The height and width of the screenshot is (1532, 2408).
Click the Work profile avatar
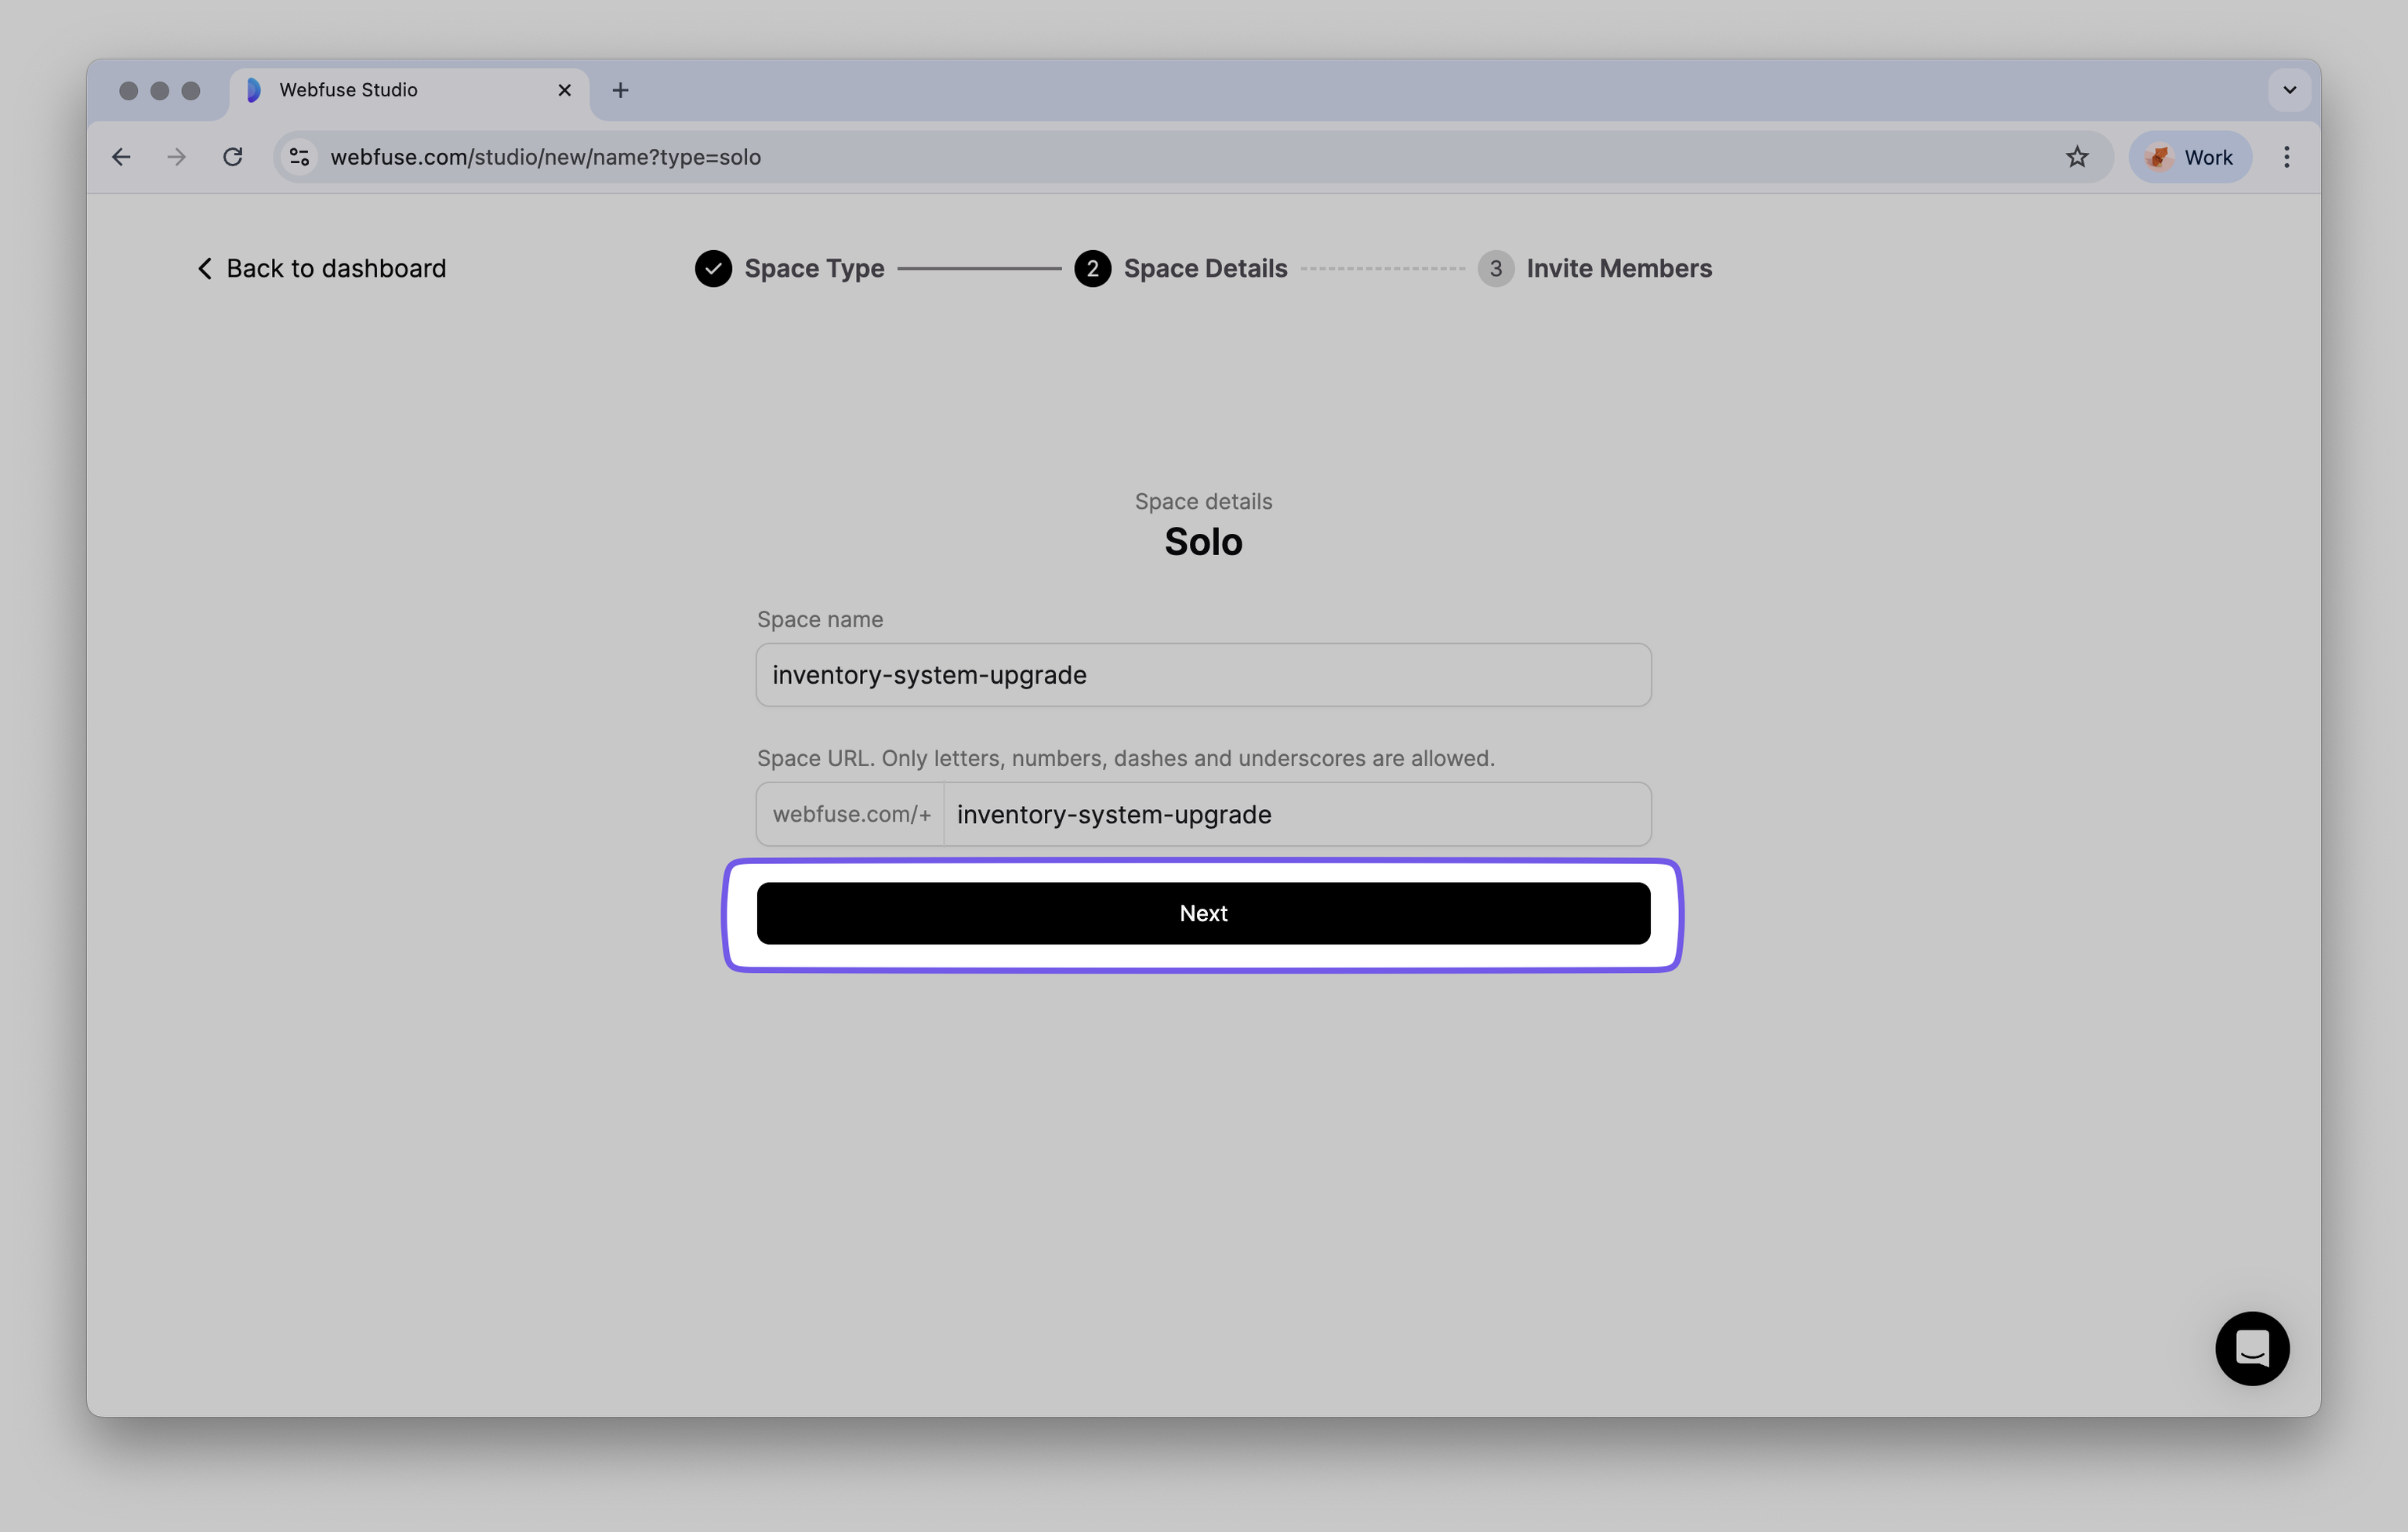click(x=2189, y=156)
